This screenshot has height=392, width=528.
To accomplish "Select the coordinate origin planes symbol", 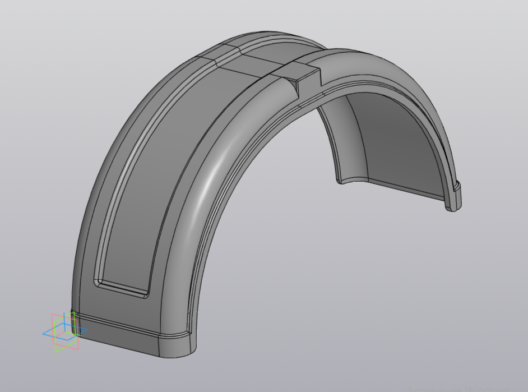I will point(65,332).
